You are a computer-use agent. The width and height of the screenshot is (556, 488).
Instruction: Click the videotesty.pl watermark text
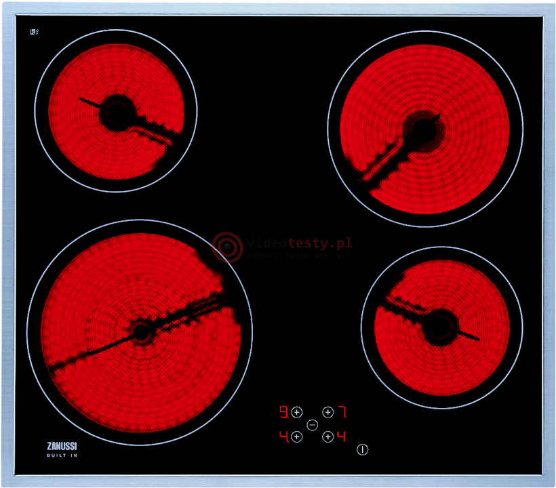[298, 243]
